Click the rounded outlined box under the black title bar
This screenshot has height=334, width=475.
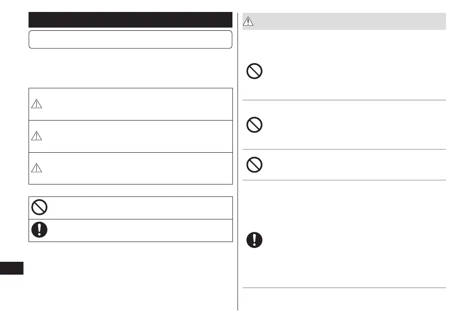pyautogui.click(x=130, y=40)
